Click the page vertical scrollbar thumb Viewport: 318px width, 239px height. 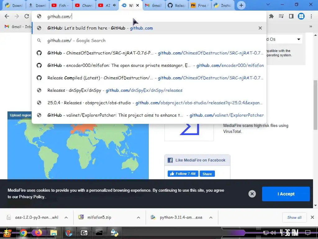click(x=316, y=105)
